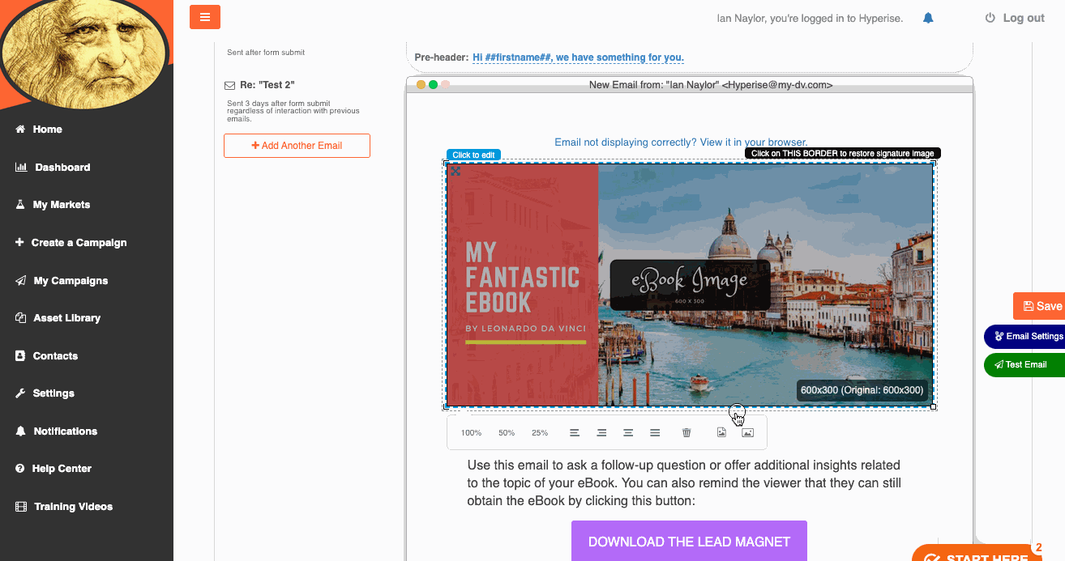This screenshot has height=561, width=1065.
Task: Open My Campaigns from the sidebar
Action: tap(71, 281)
